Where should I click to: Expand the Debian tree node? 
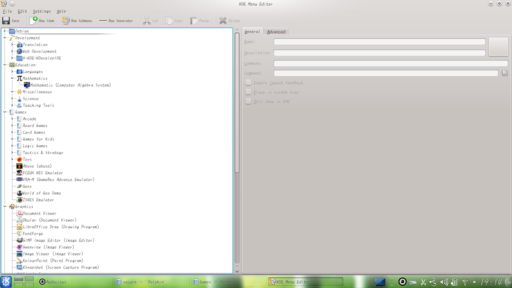pos(5,31)
